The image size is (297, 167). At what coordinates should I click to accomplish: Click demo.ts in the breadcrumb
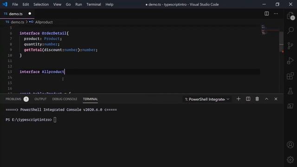click(x=18, y=22)
